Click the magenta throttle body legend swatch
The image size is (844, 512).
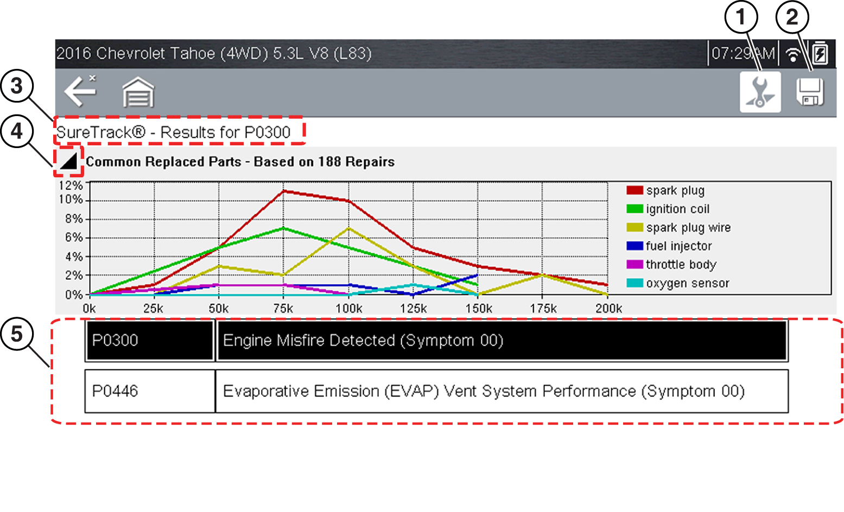(634, 264)
